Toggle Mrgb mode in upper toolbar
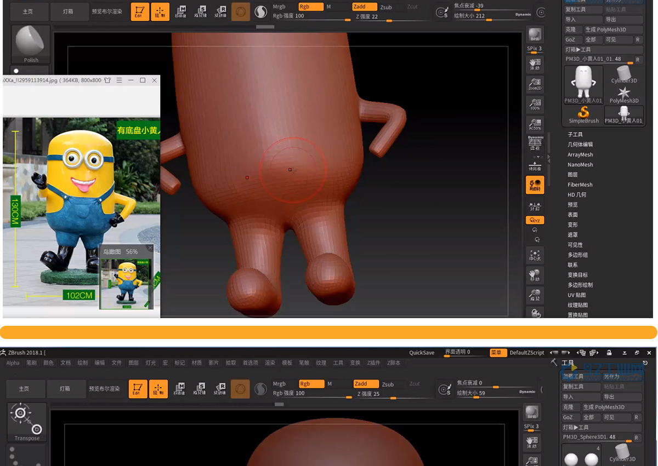This screenshot has height=466, width=658. [x=280, y=7]
